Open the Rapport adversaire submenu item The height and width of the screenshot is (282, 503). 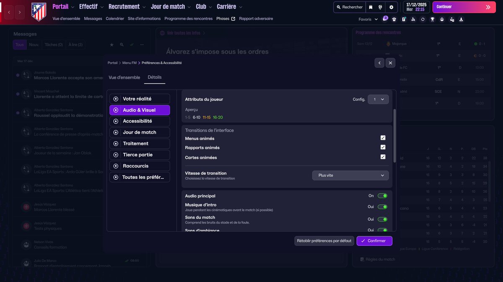[x=256, y=19]
